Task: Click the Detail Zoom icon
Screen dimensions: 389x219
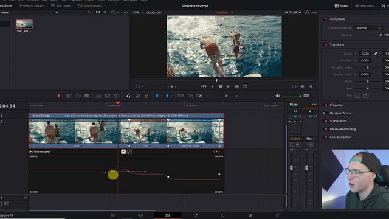Action: pos(191,96)
